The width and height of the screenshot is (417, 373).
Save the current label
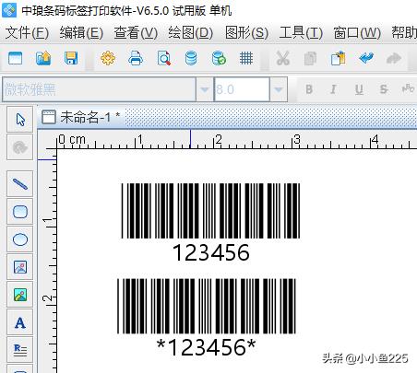coord(71,58)
